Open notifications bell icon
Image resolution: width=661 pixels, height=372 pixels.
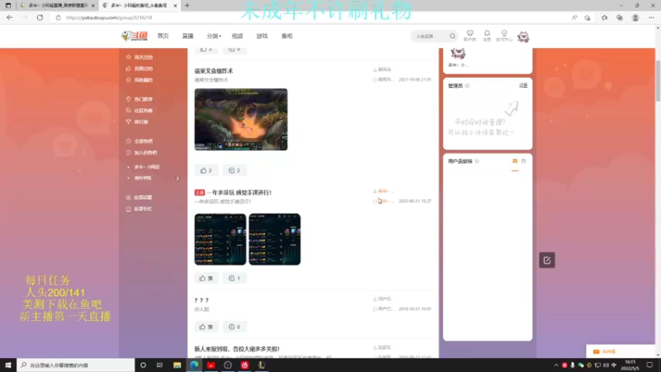point(487,36)
